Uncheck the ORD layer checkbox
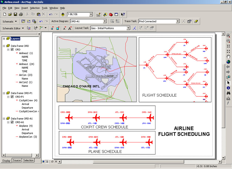This screenshot has height=169, width=232. 12,50
